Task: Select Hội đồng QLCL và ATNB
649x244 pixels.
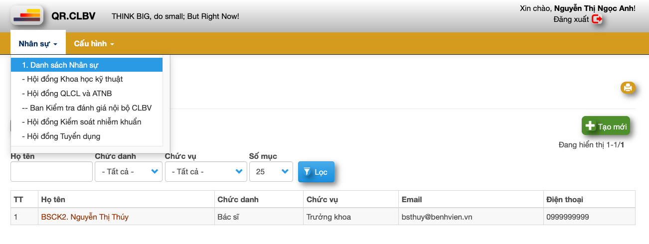Action: pos(67,94)
